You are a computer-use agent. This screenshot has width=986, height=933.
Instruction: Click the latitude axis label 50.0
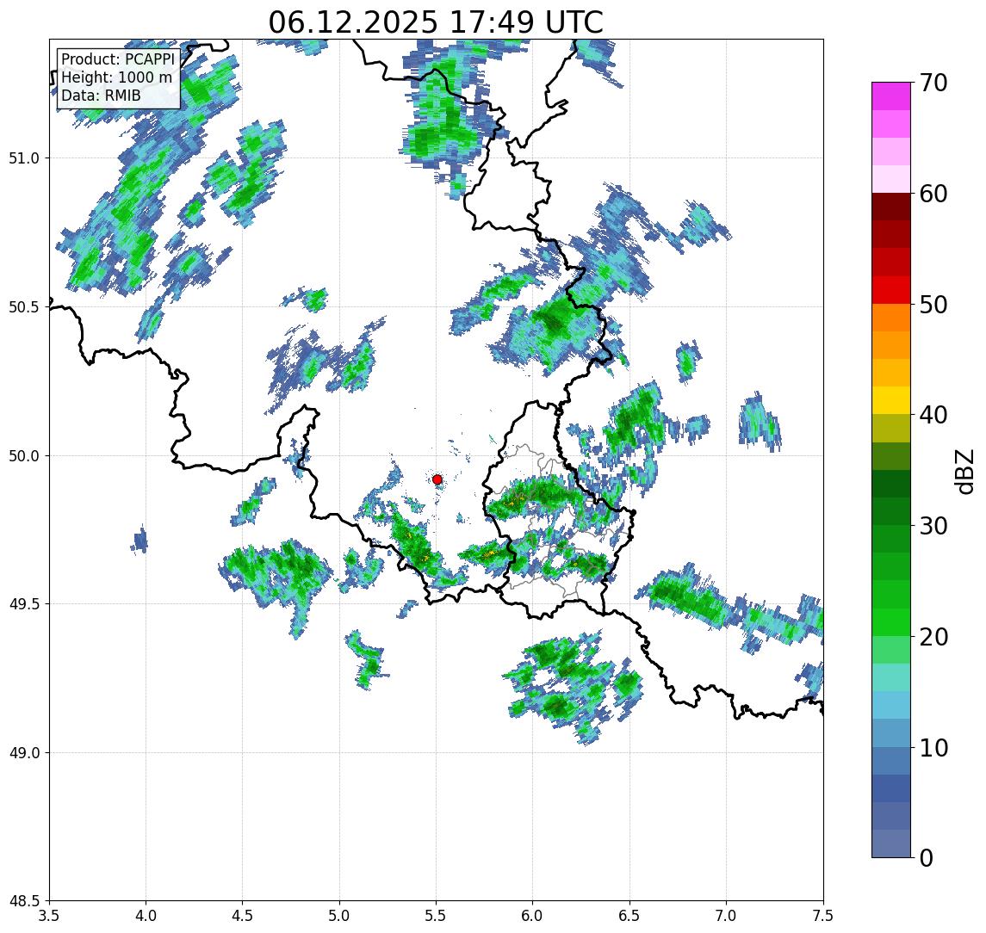(24, 456)
